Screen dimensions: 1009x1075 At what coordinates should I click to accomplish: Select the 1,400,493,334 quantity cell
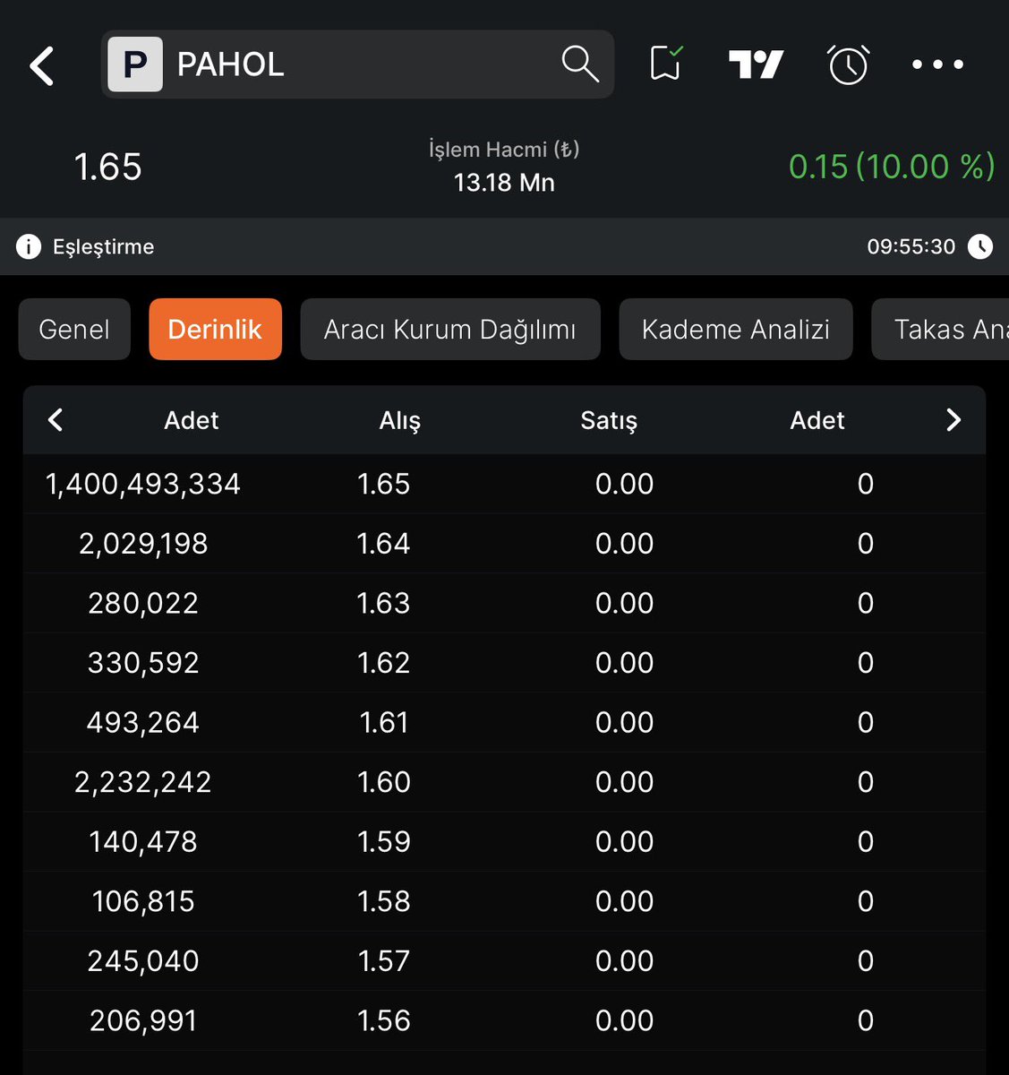tap(143, 484)
